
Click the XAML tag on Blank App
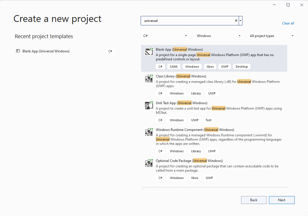[174, 66]
